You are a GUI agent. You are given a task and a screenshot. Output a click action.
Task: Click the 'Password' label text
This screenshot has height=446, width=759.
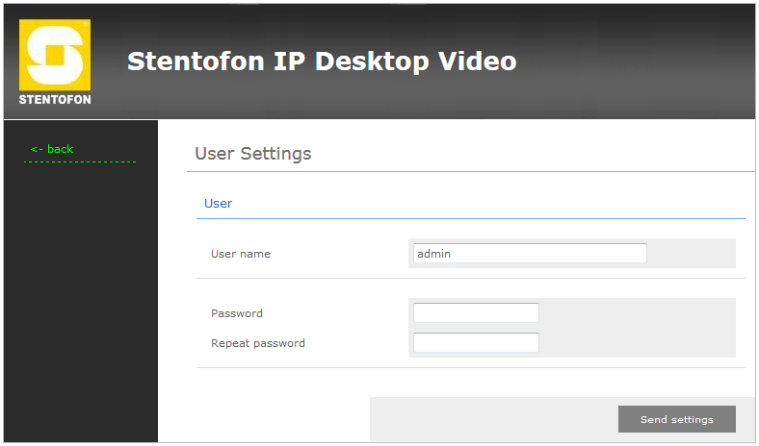point(237,313)
